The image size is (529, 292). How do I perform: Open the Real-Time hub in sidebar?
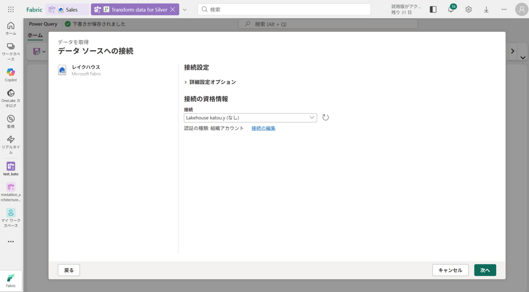(x=11, y=144)
